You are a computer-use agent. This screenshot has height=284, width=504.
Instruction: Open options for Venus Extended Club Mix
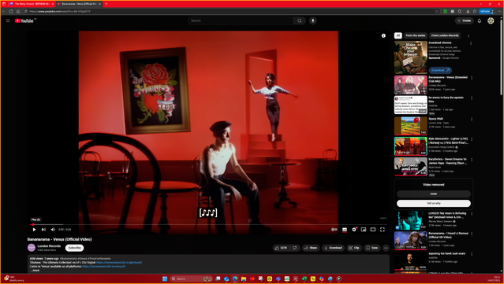472,78
